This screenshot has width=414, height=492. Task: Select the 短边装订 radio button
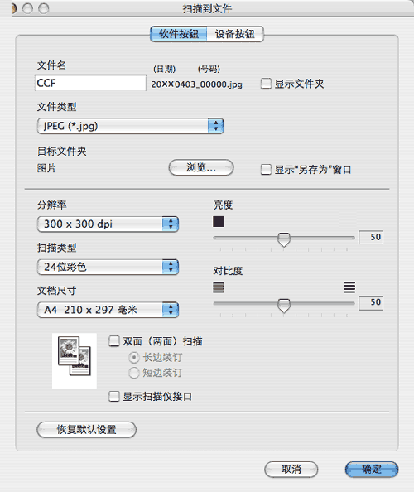coord(134,373)
